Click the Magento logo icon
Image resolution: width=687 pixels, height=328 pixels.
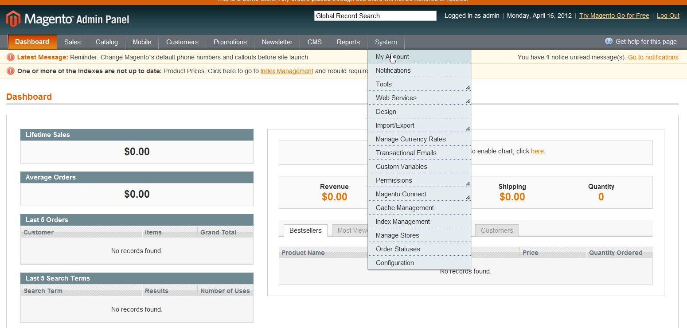(13, 19)
